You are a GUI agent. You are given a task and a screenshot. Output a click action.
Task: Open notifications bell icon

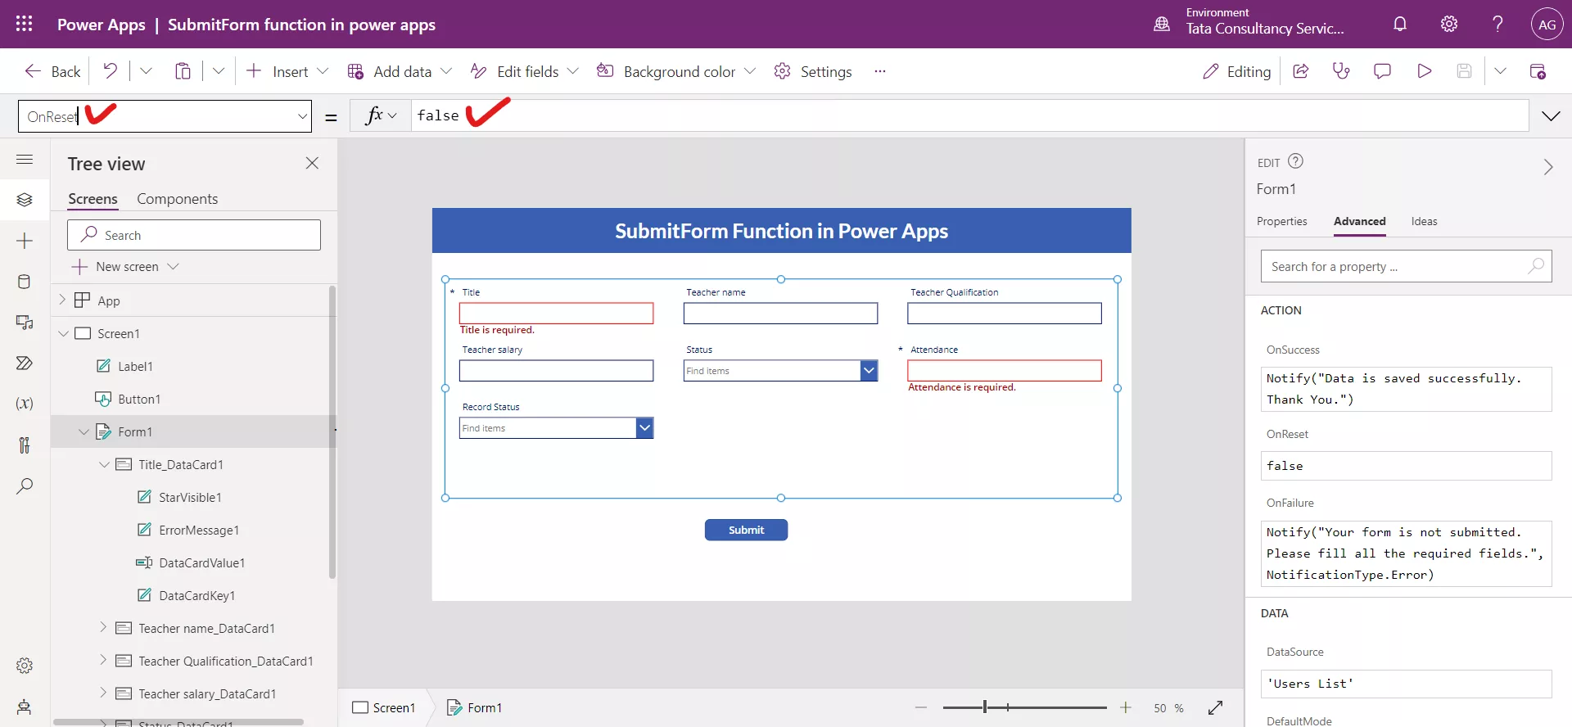[1400, 24]
